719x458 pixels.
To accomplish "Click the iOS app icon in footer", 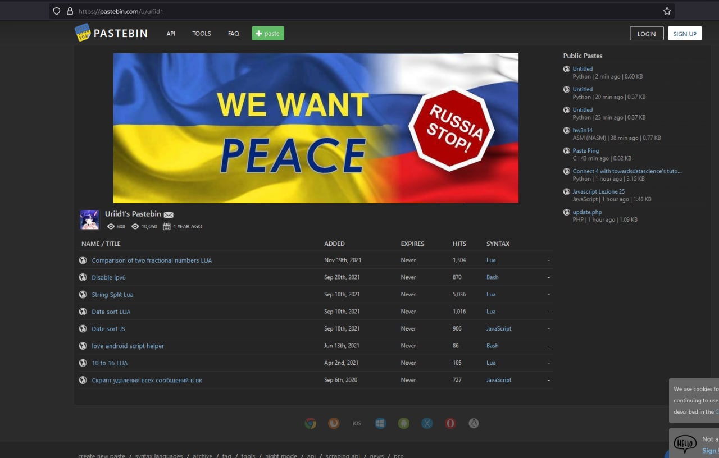I will tap(357, 423).
